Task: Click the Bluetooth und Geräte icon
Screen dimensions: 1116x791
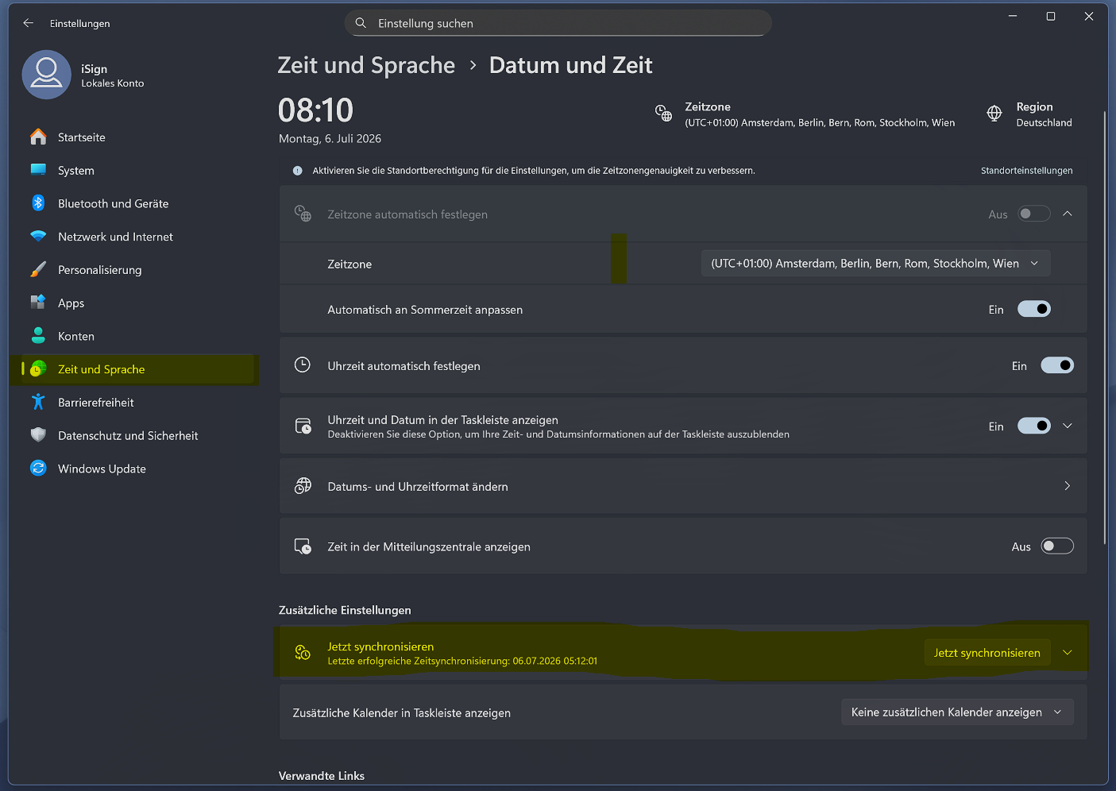Action: click(x=38, y=203)
